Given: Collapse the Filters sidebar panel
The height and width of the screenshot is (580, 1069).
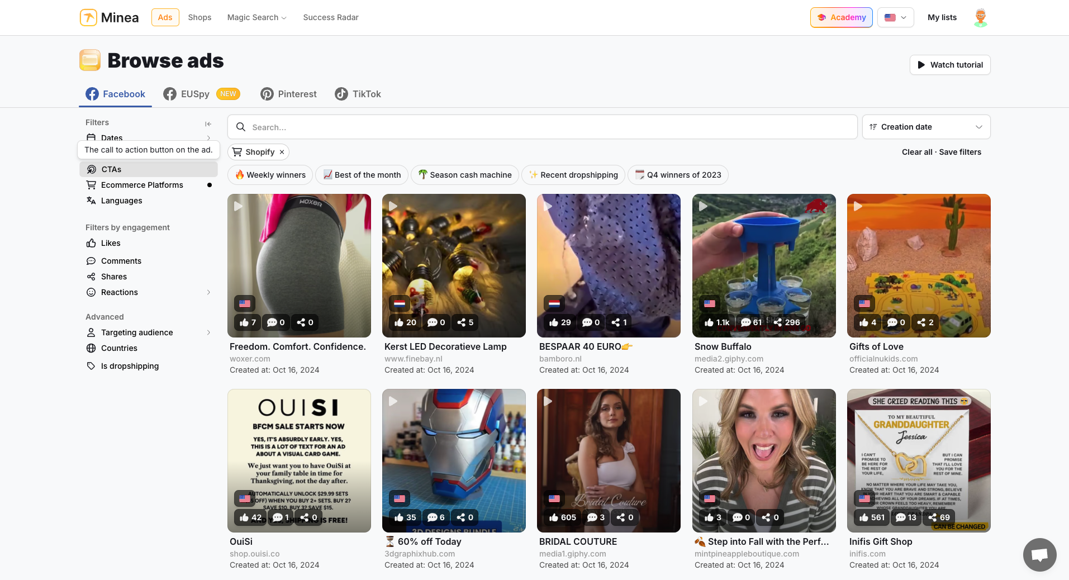Looking at the screenshot, I should [x=208, y=123].
